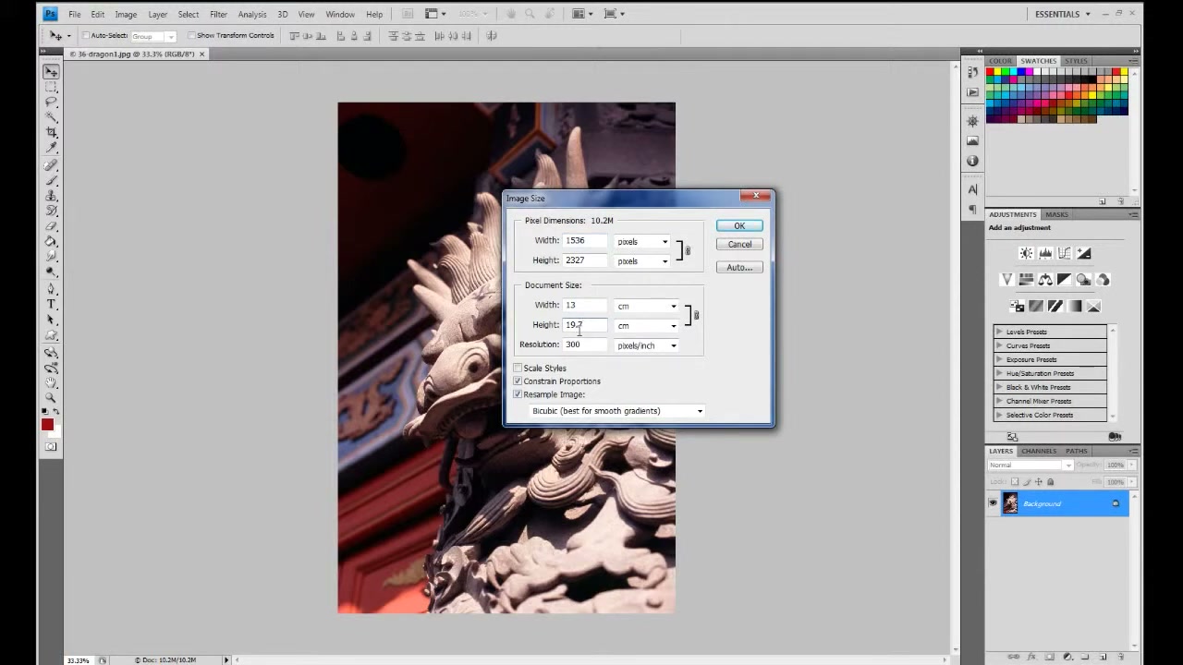Image resolution: width=1183 pixels, height=665 pixels.
Task: Click the Exposure adjustment icon
Action: point(1084,253)
